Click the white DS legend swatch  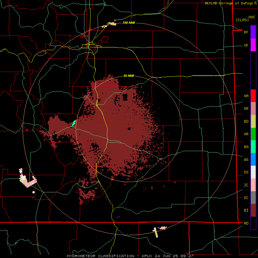click(x=253, y=172)
